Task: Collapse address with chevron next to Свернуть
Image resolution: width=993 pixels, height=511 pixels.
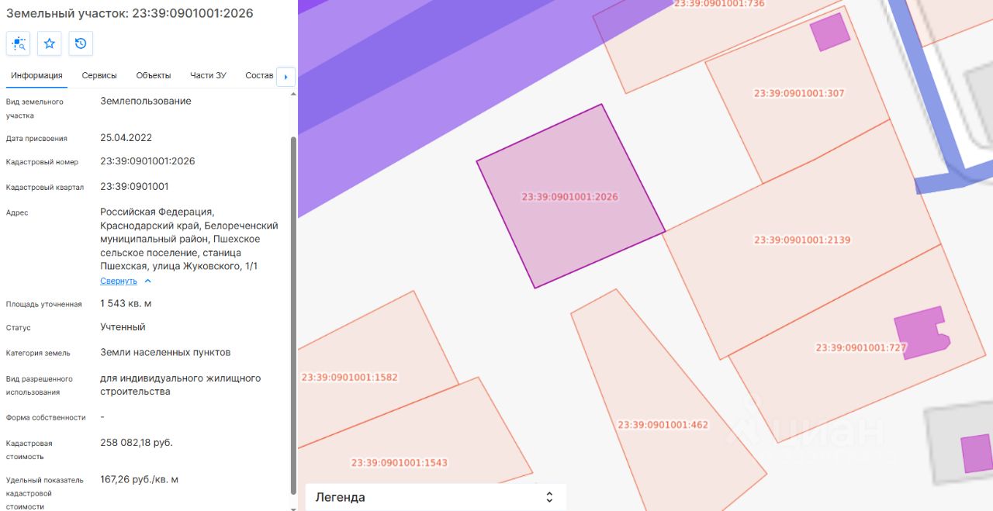Action: (x=148, y=281)
